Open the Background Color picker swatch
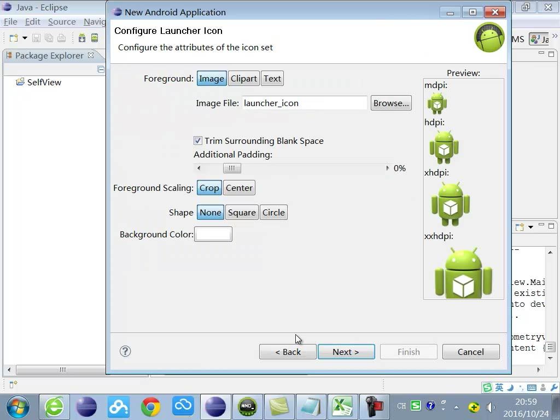Viewport: 560px width, 420px height. pyautogui.click(x=213, y=234)
